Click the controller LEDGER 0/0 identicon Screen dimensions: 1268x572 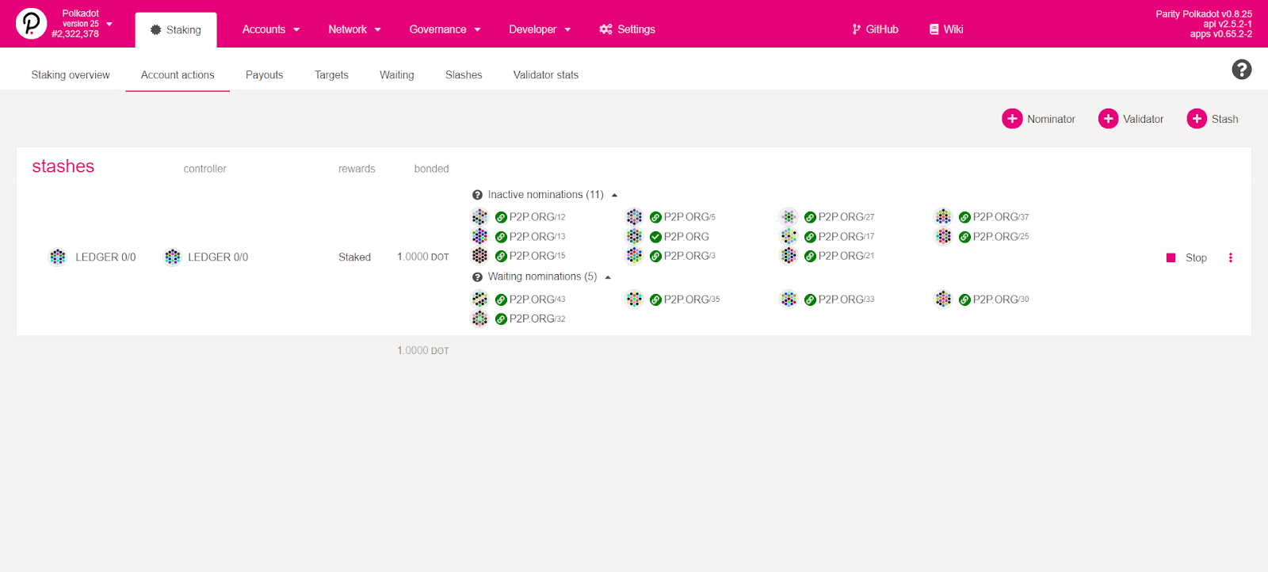(172, 257)
